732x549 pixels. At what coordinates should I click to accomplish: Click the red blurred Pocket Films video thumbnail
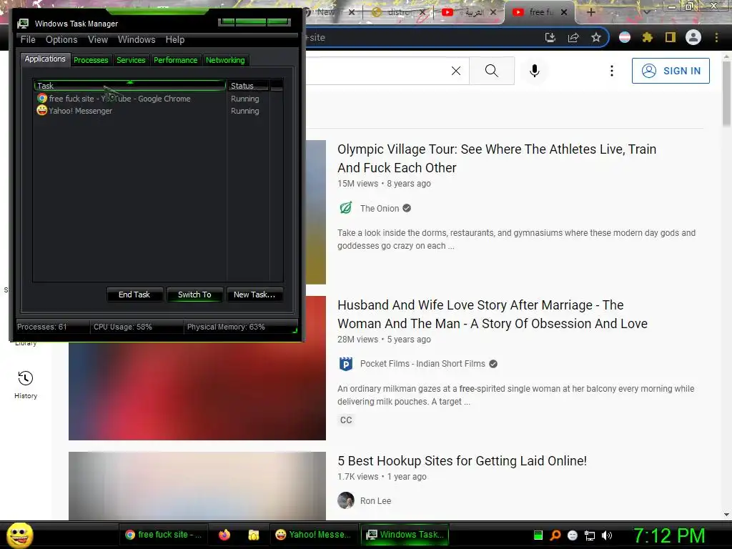(197, 391)
